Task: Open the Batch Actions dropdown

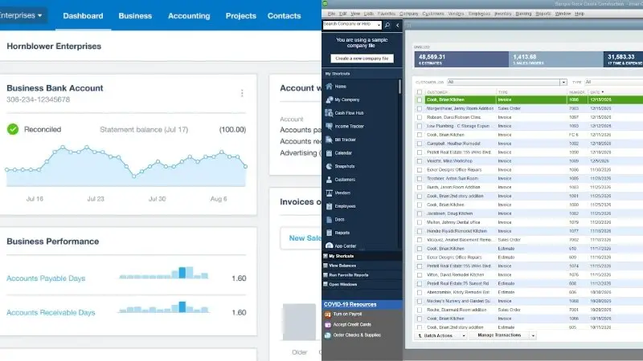Action: [440, 335]
